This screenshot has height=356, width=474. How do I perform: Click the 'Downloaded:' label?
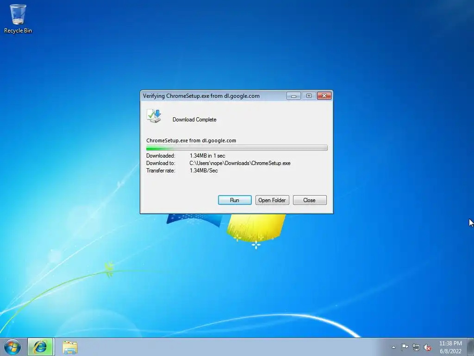click(161, 156)
